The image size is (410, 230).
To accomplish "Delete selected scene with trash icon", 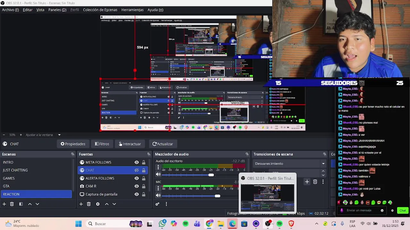I will [x=12, y=204].
